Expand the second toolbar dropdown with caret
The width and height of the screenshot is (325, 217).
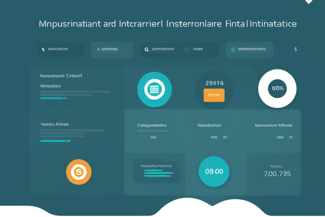pos(112,50)
